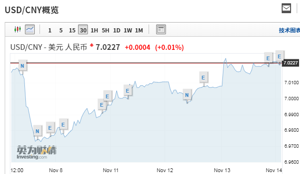
Task: Choose the 1W timeframe
Action: click(x=128, y=30)
